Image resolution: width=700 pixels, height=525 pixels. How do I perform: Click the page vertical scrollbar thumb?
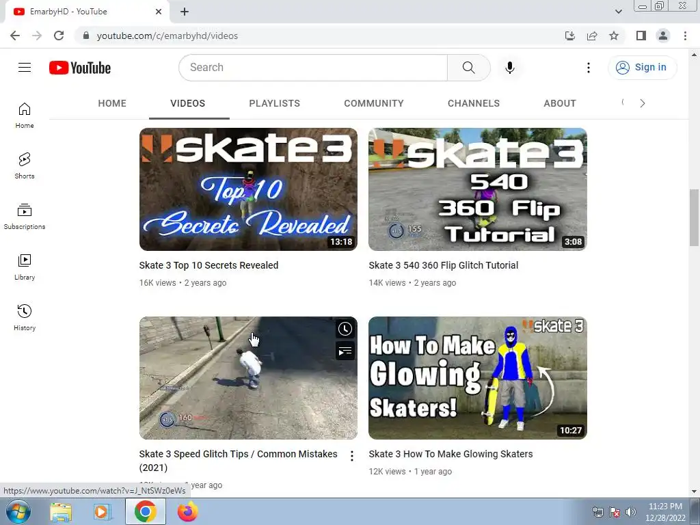click(694, 218)
